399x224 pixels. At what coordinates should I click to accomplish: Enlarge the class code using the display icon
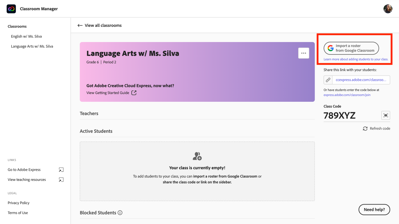(386, 115)
